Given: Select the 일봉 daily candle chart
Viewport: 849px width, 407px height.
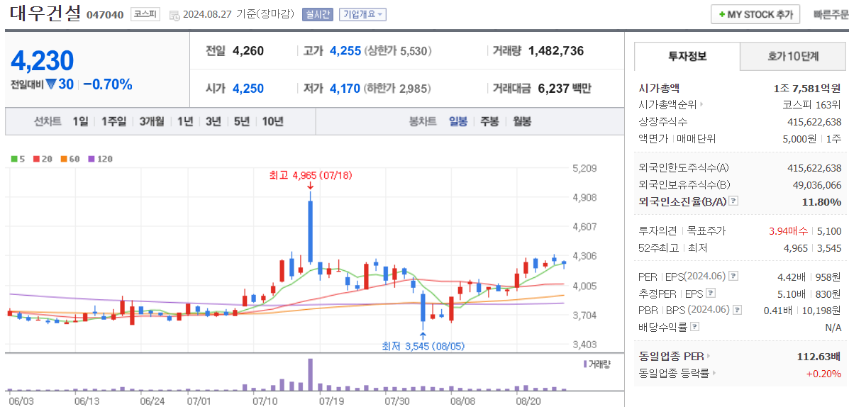Looking at the screenshot, I should pos(458,121).
